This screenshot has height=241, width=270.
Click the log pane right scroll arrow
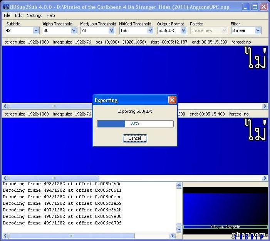tap(172, 236)
